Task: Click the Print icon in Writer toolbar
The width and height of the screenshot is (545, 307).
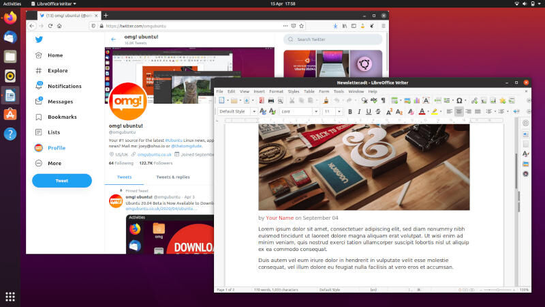Action: (x=270, y=100)
